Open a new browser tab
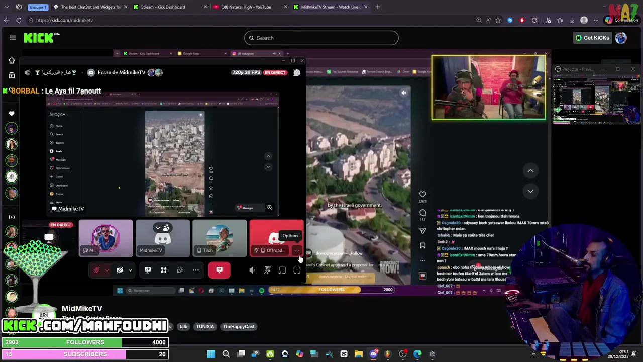The image size is (643, 362). [378, 7]
